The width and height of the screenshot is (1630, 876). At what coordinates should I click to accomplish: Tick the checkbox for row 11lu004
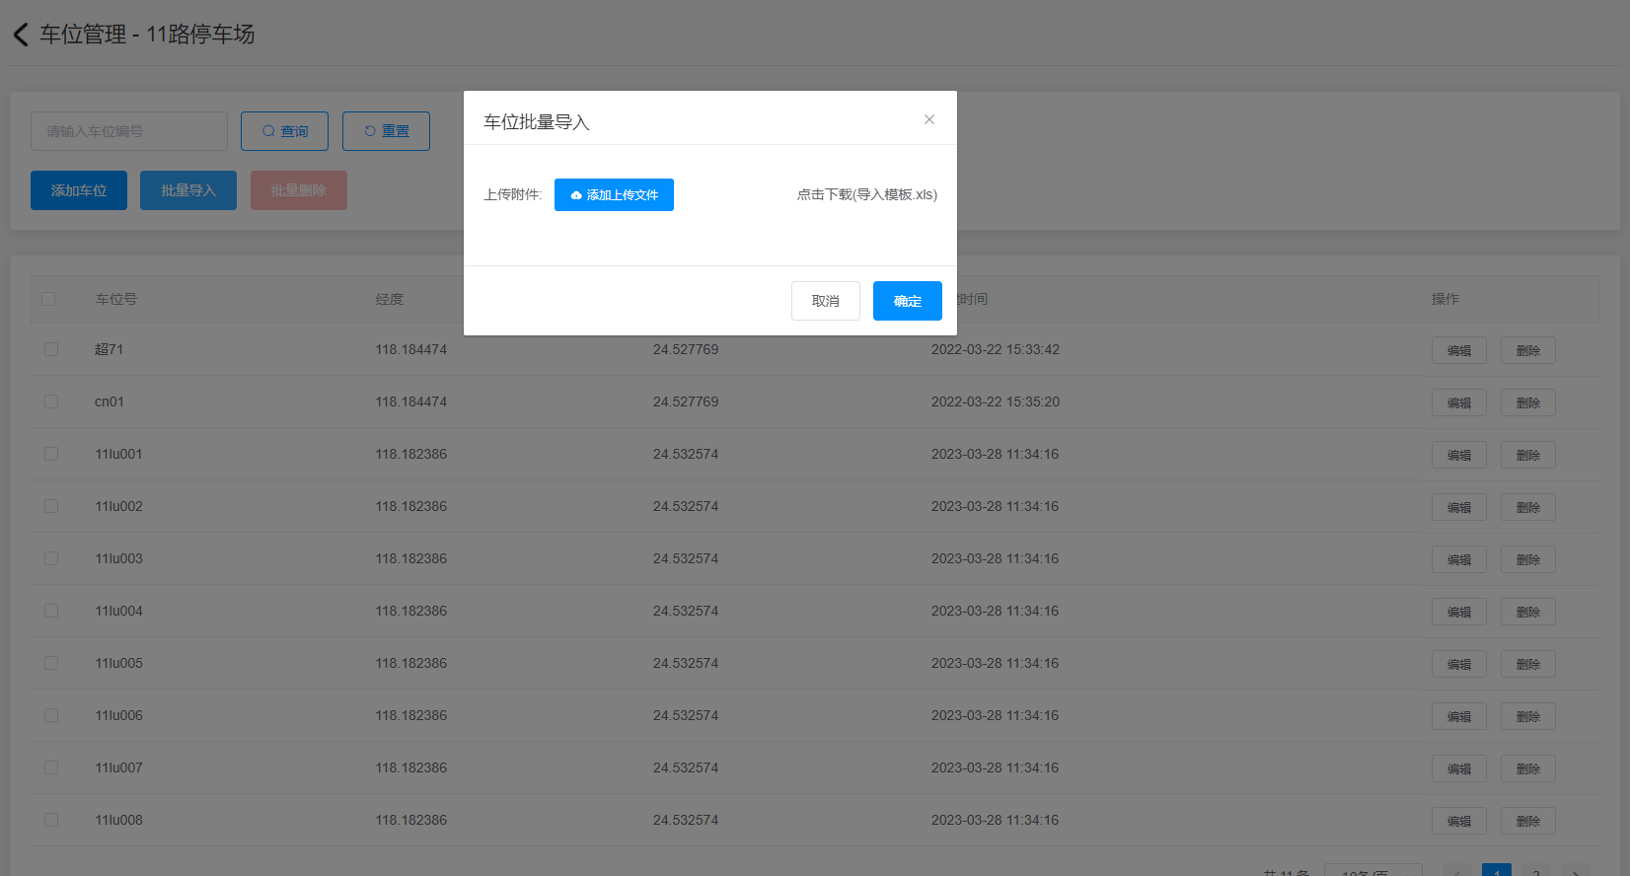[x=51, y=611]
